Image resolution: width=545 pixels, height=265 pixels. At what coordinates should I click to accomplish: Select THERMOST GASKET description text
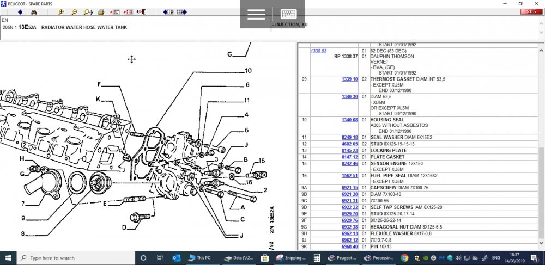(x=392, y=79)
